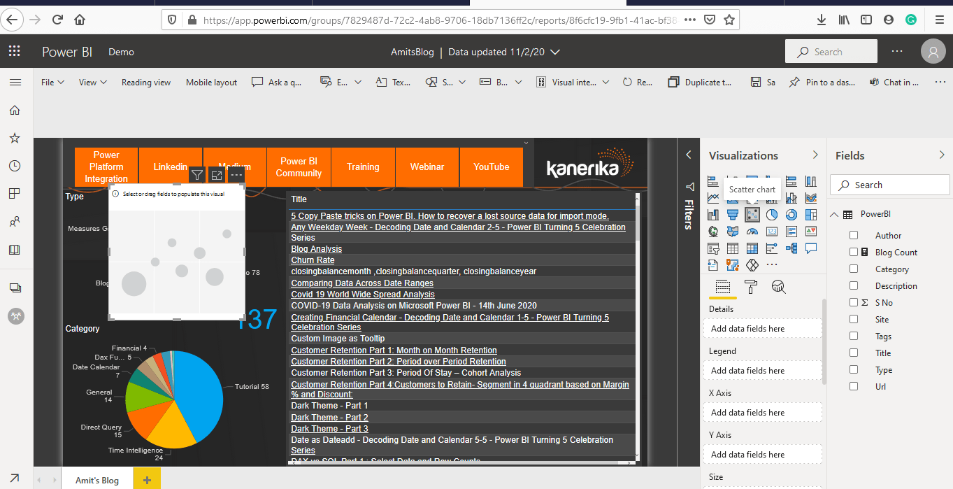953x489 pixels.
Task: Select the Treemap visualization icon
Action: tap(811, 215)
